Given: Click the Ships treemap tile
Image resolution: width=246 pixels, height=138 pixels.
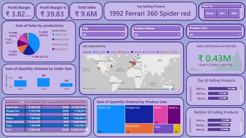Looking at the screenshot, I should pos(163,129).
